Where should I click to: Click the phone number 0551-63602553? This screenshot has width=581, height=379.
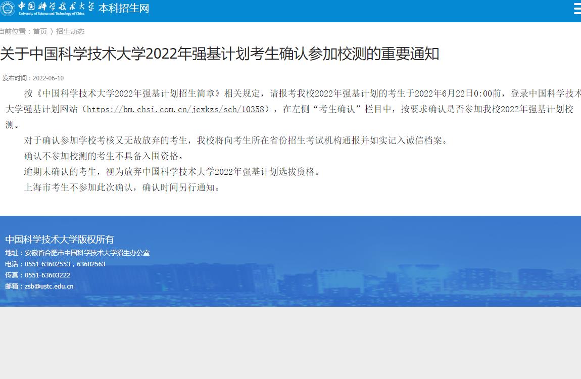click(47, 264)
